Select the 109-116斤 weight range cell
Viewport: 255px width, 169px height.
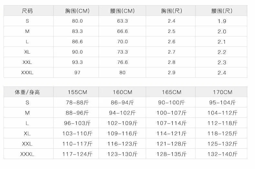122,134
